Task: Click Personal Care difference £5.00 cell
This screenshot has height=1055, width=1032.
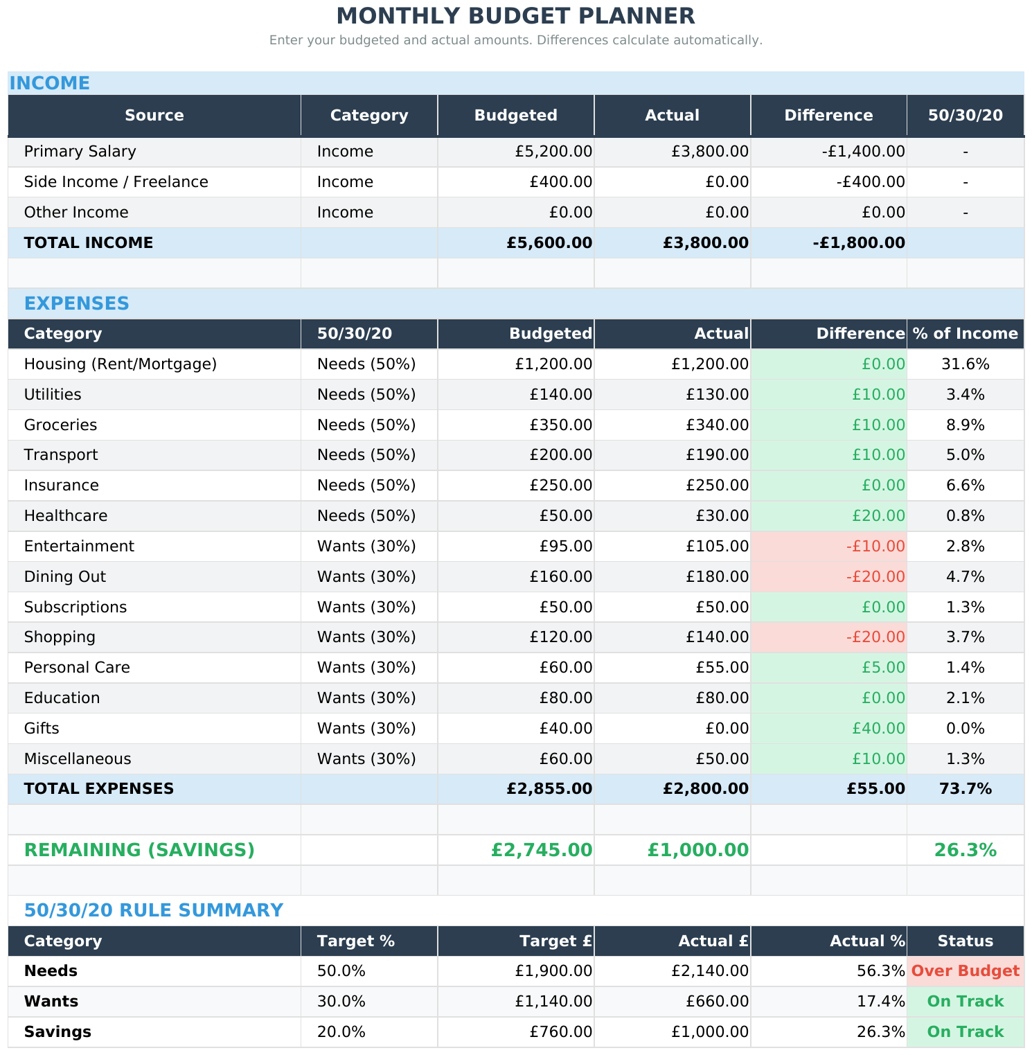Action: click(829, 668)
